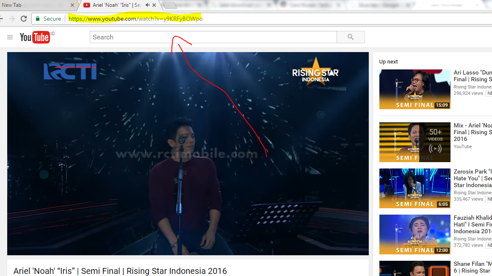This screenshot has width=492, height=276.
Task: Go to the YouTube home logo
Action: point(35,37)
